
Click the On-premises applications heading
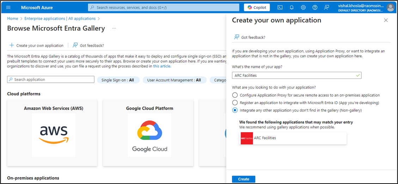(x=33, y=178)
